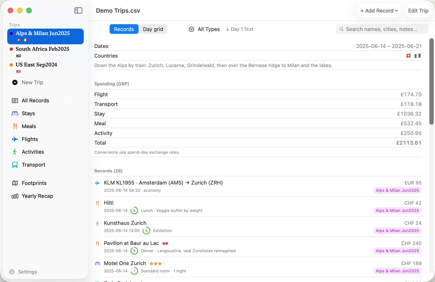
Task: Click the Stays bed icon
Action: pyautogui.click(x=15, y=113)
